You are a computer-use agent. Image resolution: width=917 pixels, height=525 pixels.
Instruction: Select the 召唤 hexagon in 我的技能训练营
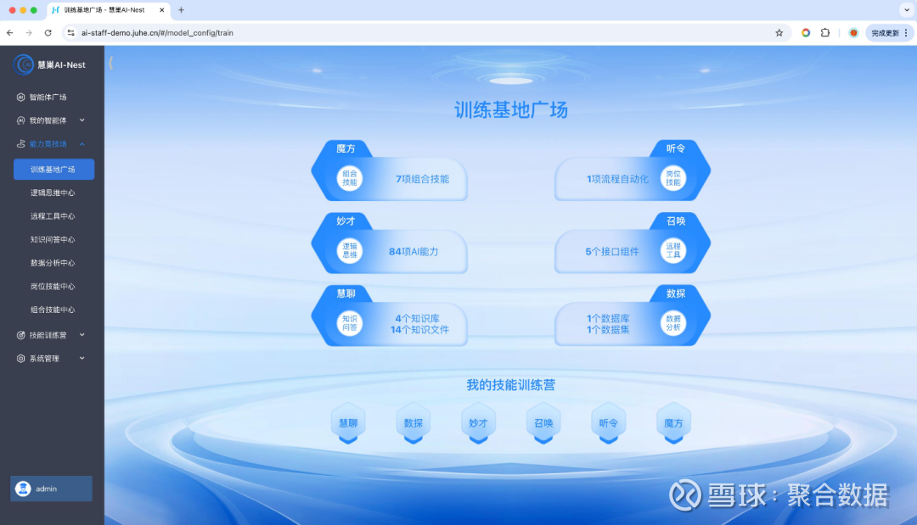click(543, 423)
